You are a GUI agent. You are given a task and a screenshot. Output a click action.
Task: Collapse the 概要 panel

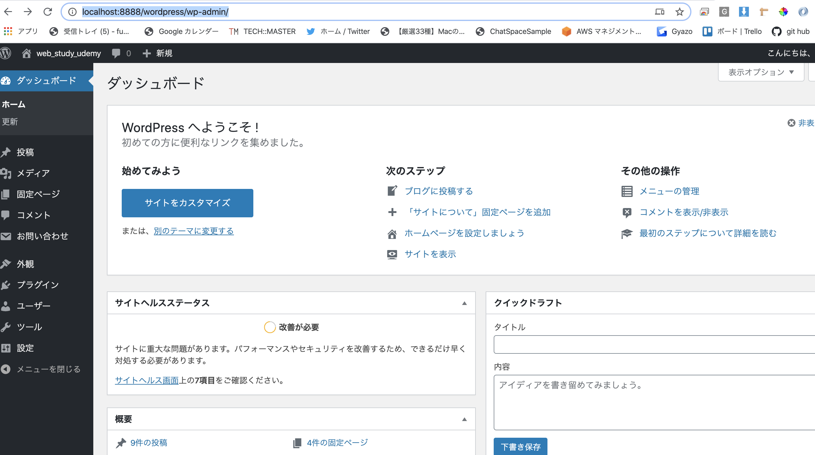pyautogui.click(x=464, y=419)
